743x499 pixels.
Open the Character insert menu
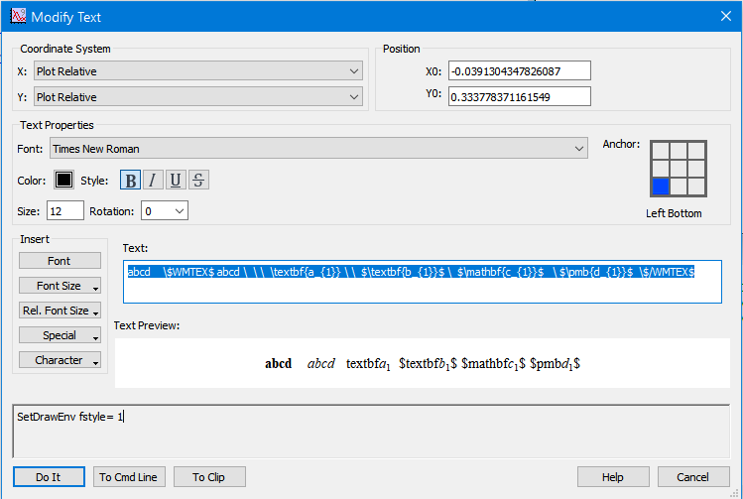point(60,360)
